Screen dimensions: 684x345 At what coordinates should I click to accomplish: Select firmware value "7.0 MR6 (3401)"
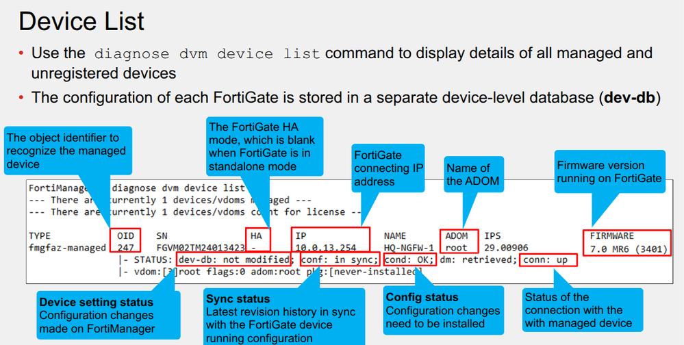coord(629,249)
